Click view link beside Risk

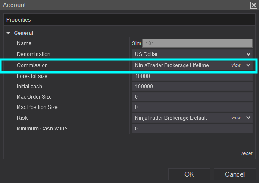(236, 118)
